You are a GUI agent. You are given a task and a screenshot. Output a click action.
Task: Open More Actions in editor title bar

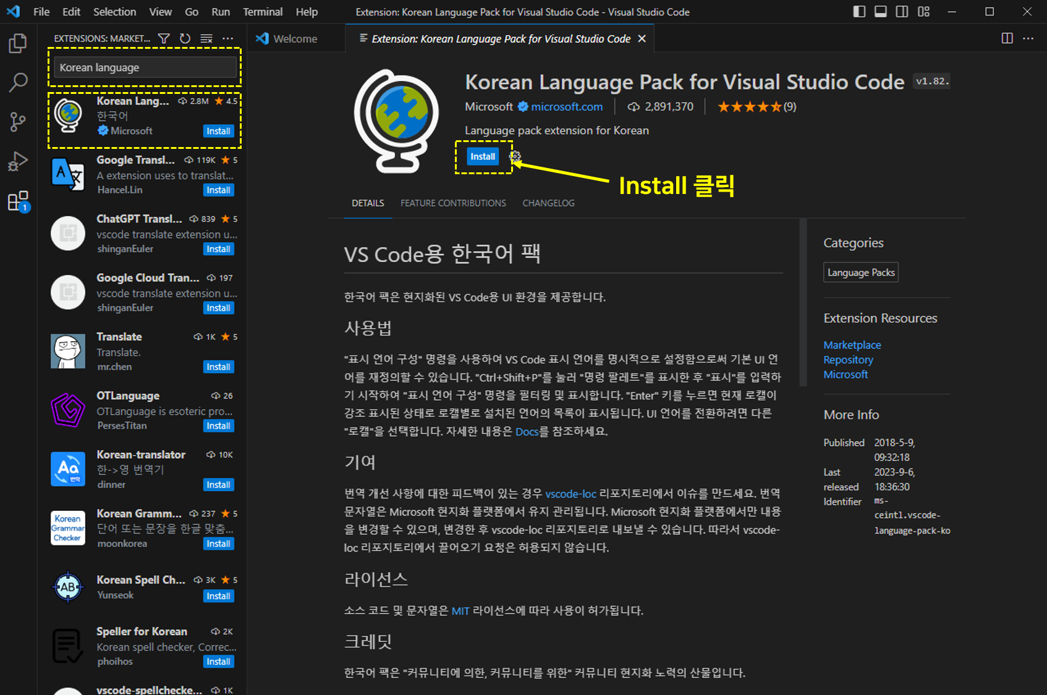[1028, 38]
